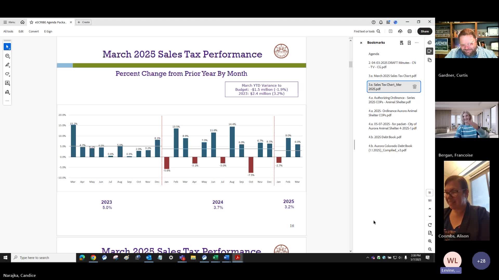499x280 pixels.
Task: Open Excel from the Windows taskbar
Action: coord(215,258)
